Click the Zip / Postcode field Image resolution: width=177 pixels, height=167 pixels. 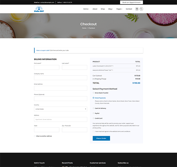pos(75,130)
